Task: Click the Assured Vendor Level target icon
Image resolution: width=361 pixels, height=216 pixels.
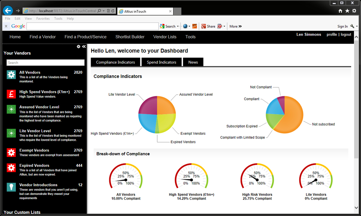Action: [x=11, y=109]
